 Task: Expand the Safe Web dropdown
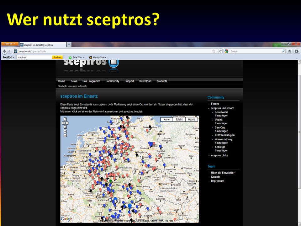83,57
